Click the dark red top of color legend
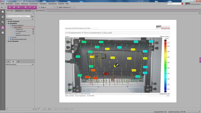The width and height of the screenshot is (201, 113). 165,40
